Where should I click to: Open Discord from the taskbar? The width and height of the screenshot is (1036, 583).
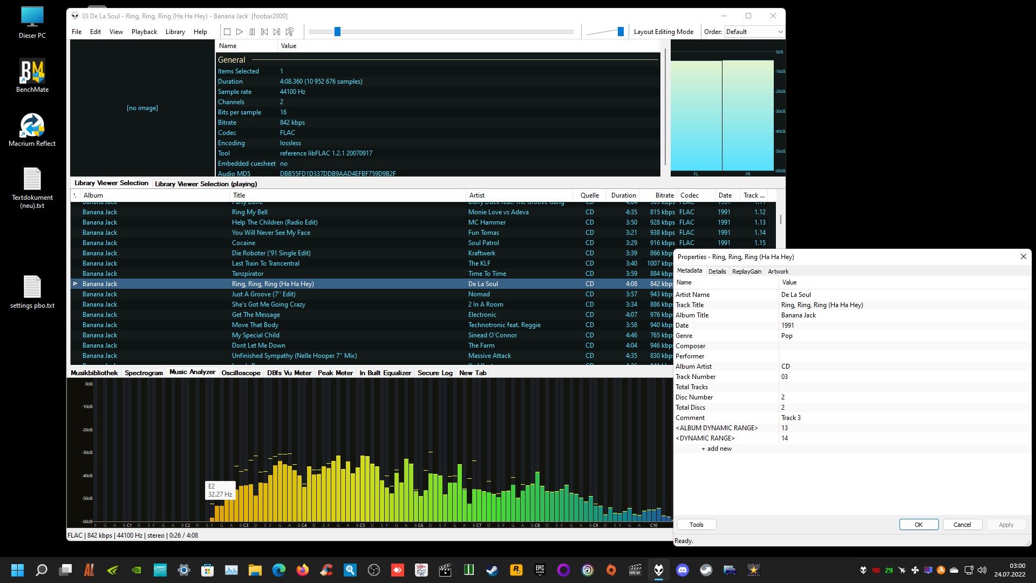tap(683, 570)
